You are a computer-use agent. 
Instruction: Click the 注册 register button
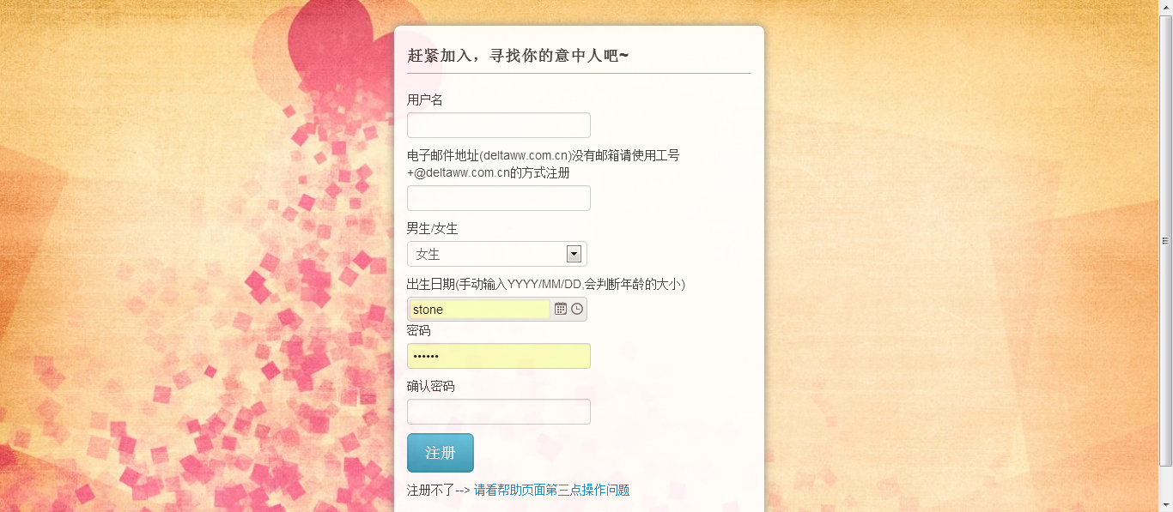[x=441, y=453]
